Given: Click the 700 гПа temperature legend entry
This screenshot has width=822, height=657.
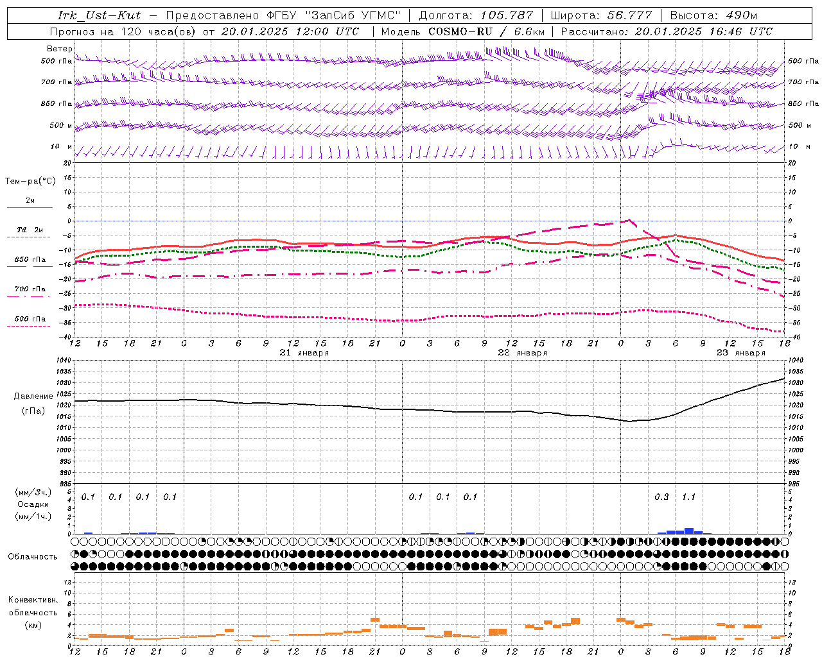Looking at the screenshot, I should point(30,289).
